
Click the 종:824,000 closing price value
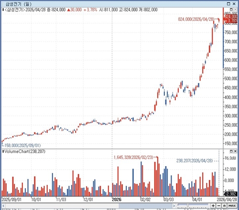[x=56, y=10]
